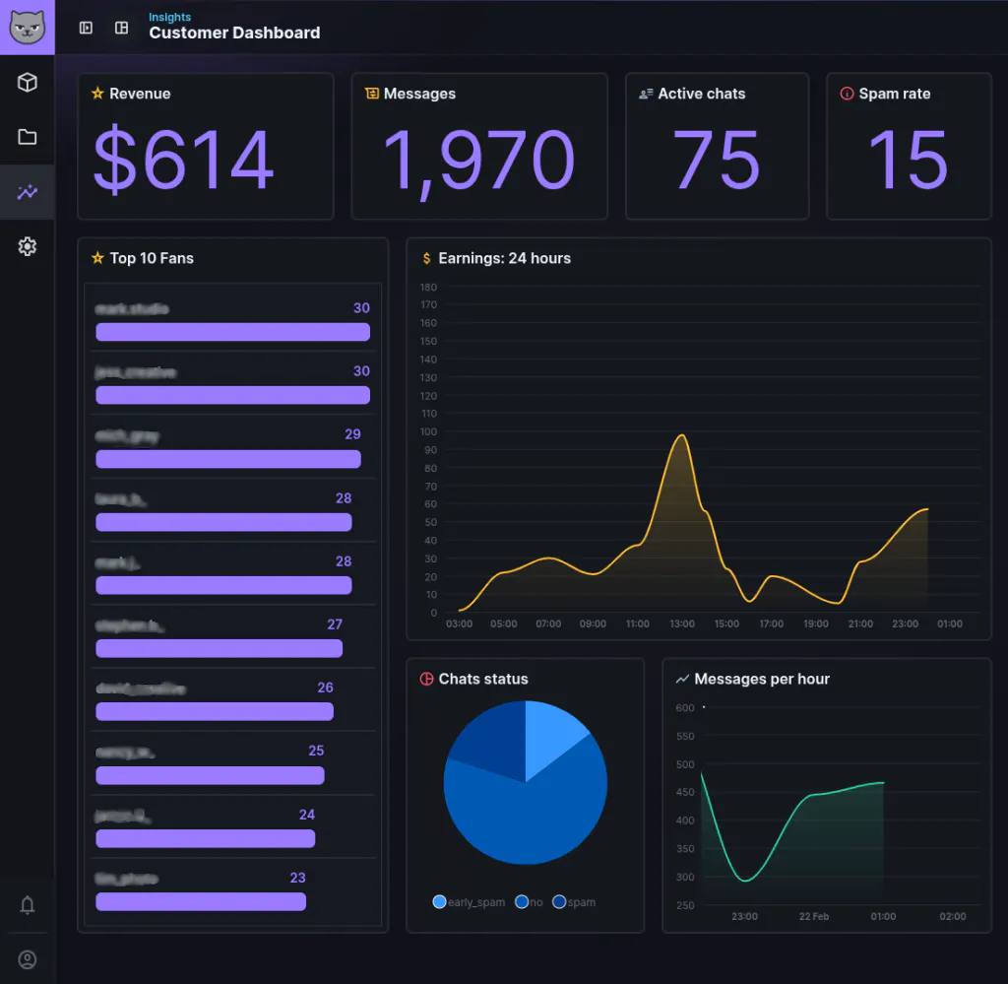The height and width of the screenshot is (984, 1008).
Task: Click the layout grid icon in header
Action: [x=121, y=28]
